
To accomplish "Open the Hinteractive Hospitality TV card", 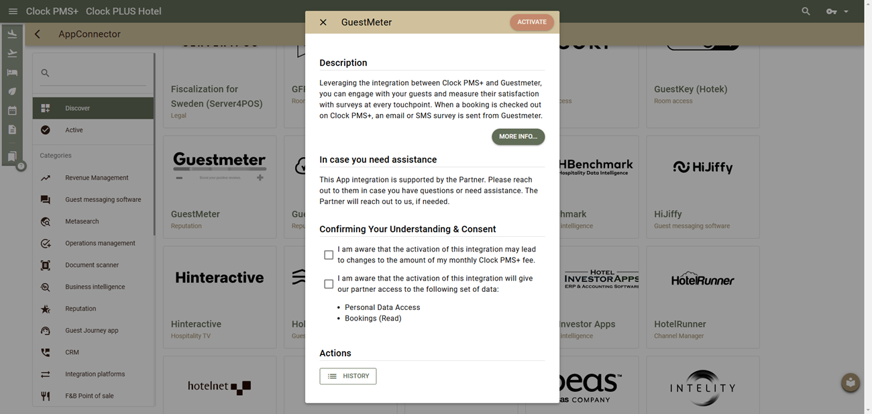I will pyautogui.click(x=220, y=297).
